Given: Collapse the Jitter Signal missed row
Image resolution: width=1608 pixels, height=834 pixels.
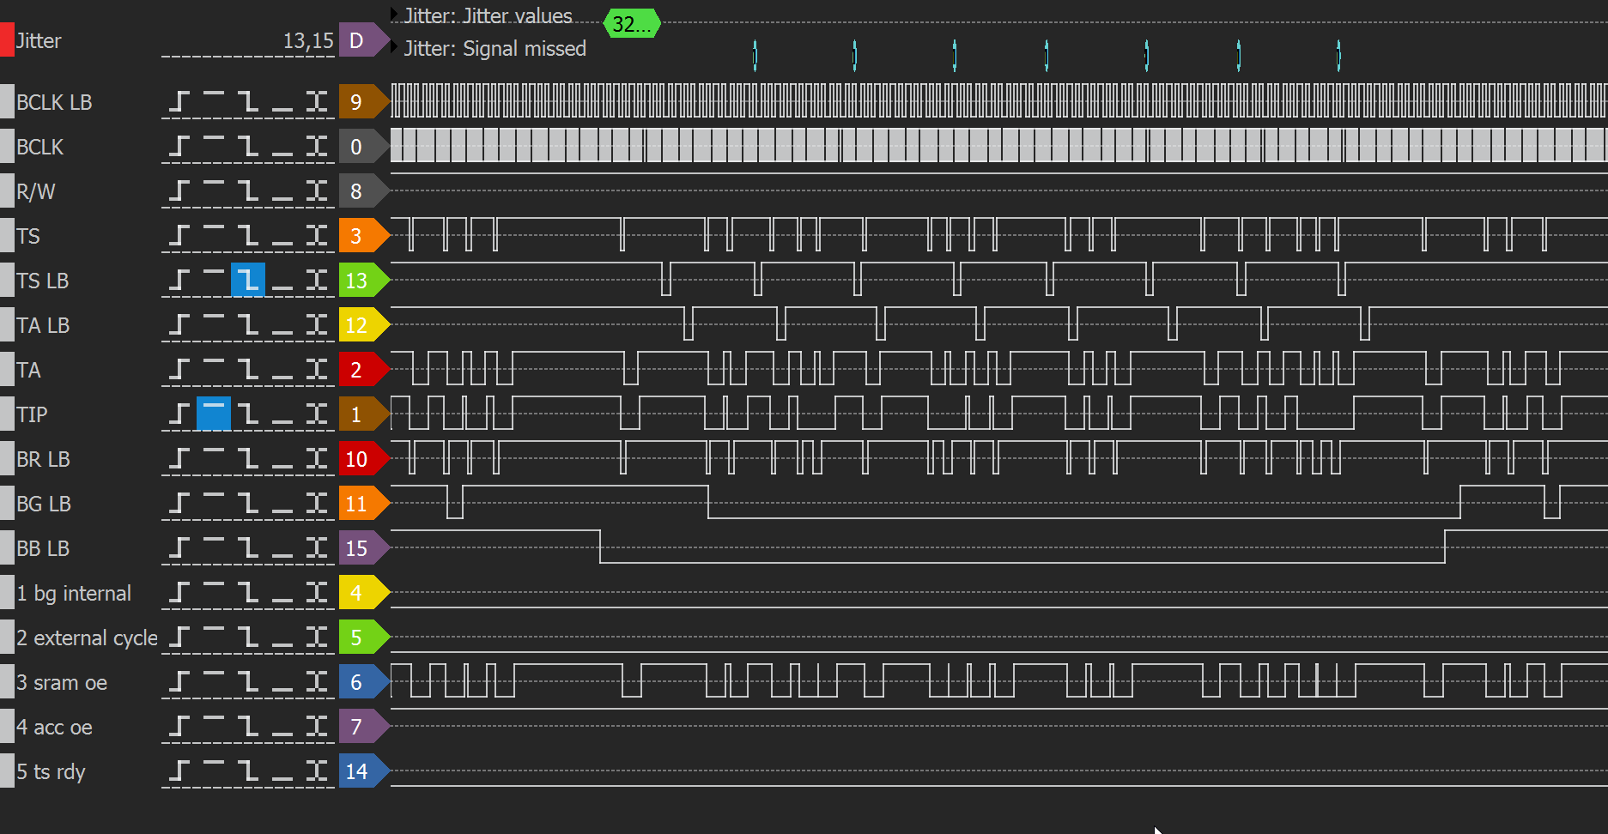Looking at the screenshot, I should (x=394, y=47).
